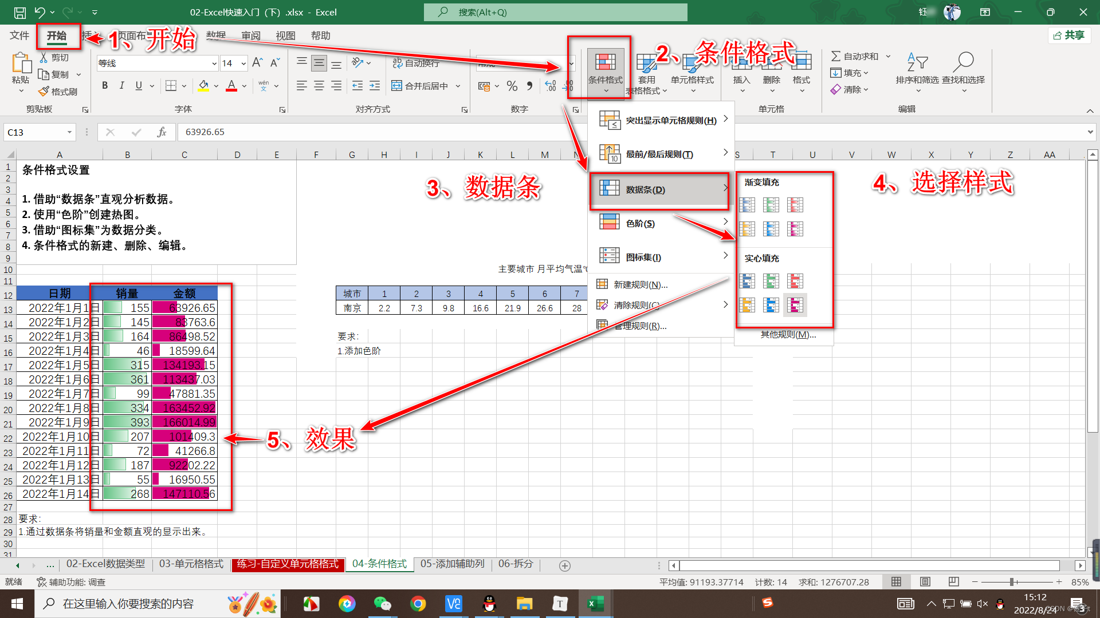Click More Rules (其他规则) link

[x=788, y=335]
